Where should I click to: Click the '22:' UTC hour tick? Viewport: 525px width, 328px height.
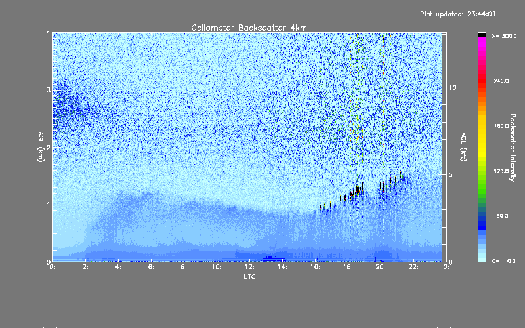(413, 267)
